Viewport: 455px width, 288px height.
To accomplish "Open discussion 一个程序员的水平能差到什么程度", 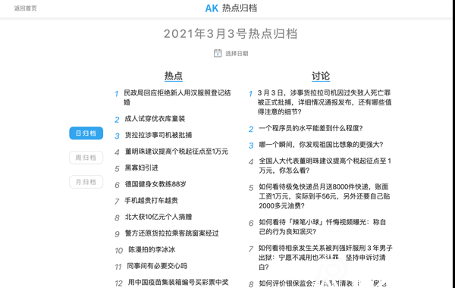I will [x=310, y=128].
